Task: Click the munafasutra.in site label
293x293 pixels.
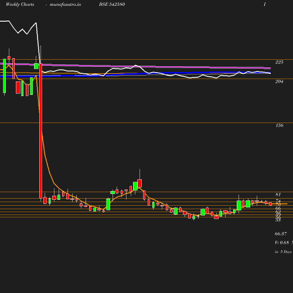Action: click(x=65, y=5)
